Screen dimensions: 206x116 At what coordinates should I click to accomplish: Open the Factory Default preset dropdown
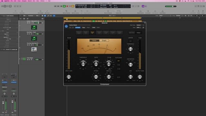point(80,25)
